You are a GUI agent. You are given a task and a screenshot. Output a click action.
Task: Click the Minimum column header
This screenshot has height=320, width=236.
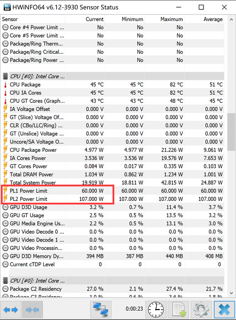tap(125, 19)
